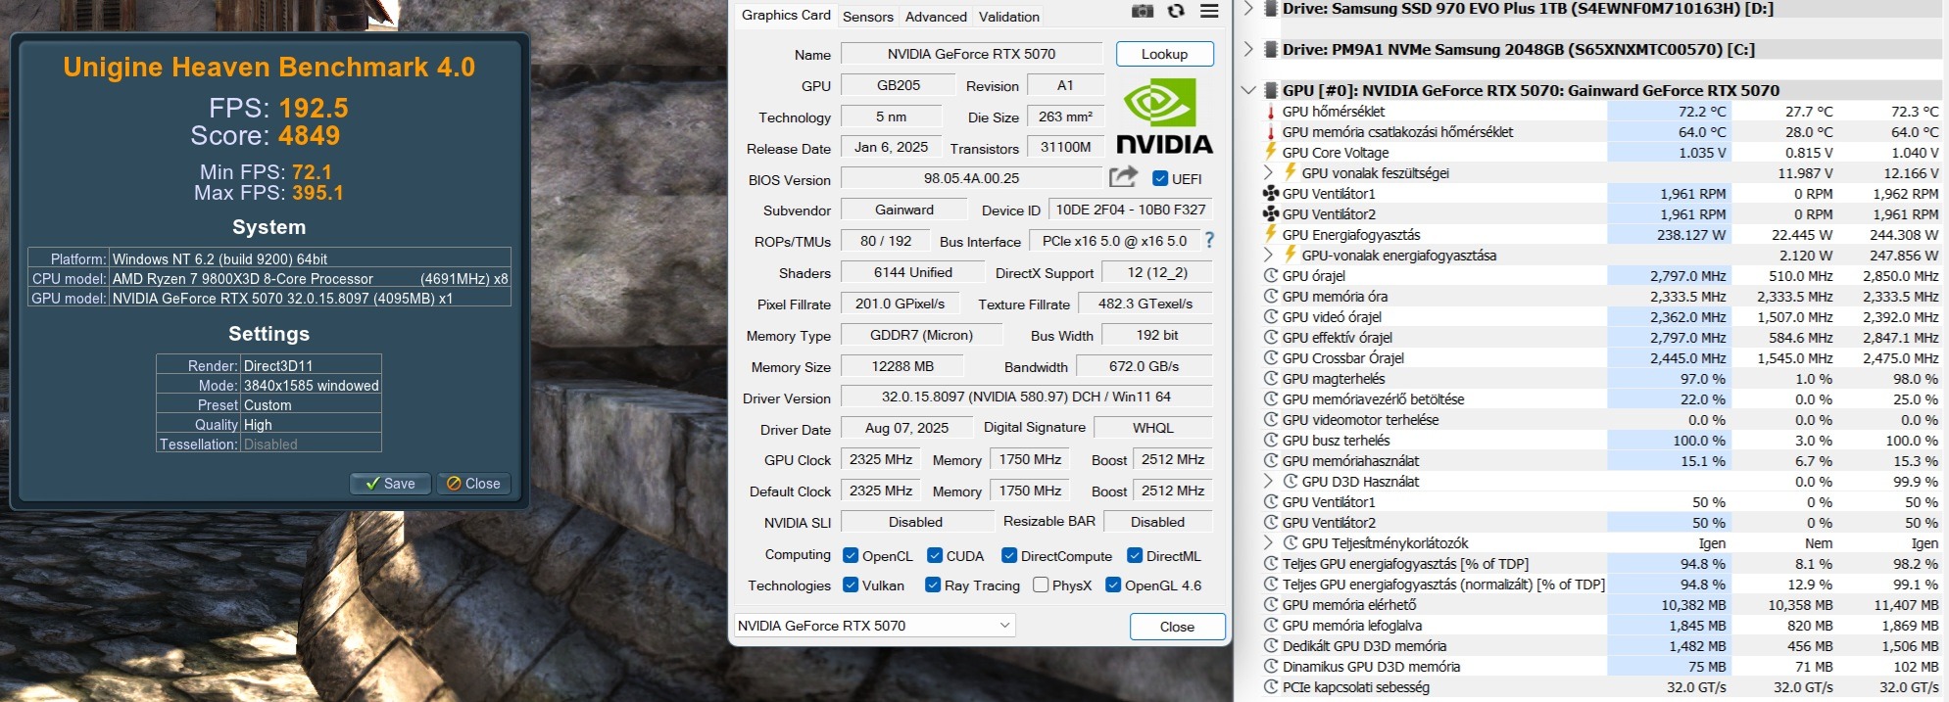Toggle the Ray Tracing checkbox

tap(933, 585)
